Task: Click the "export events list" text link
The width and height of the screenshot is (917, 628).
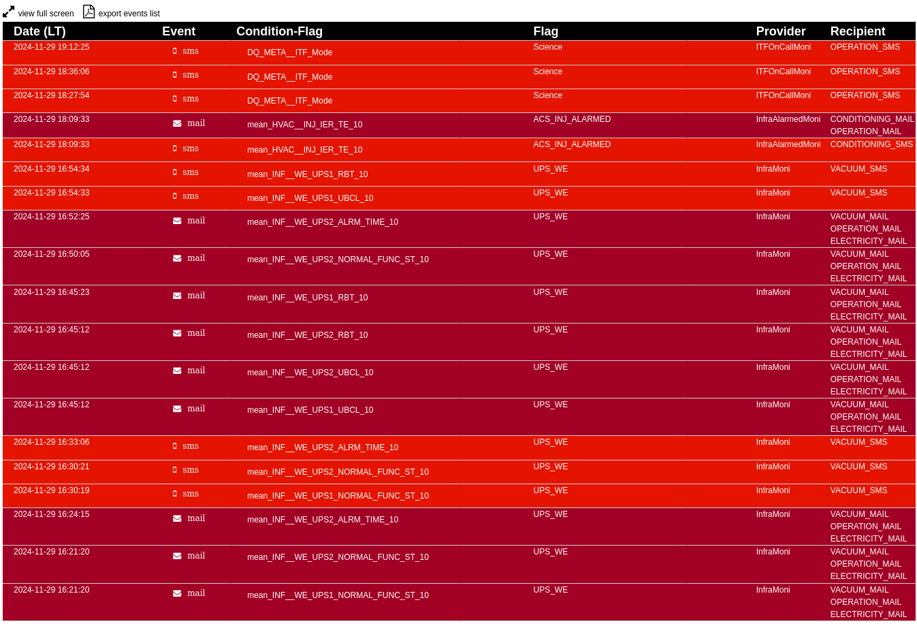Action: click(x=129, y=14)
